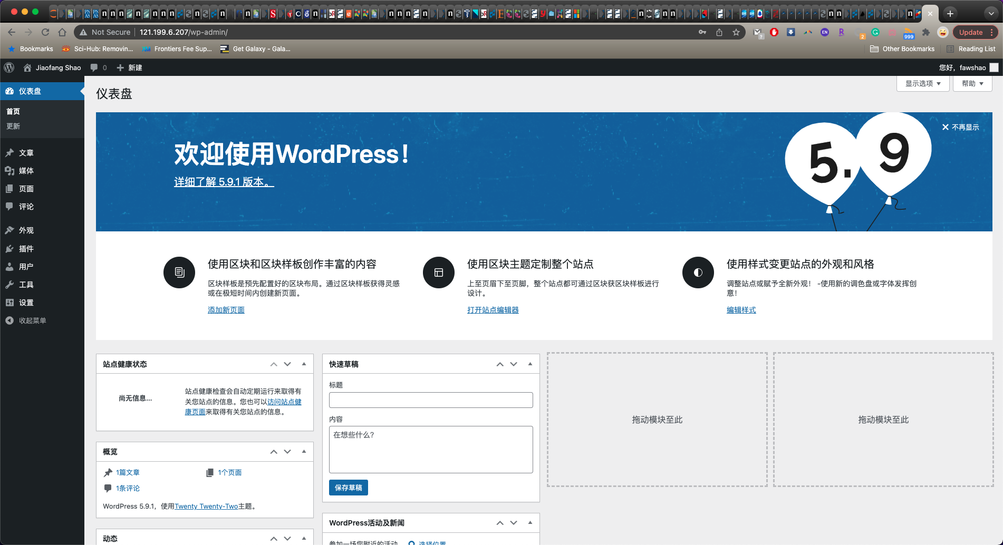Open comments via the speech bubble icon

95,67
